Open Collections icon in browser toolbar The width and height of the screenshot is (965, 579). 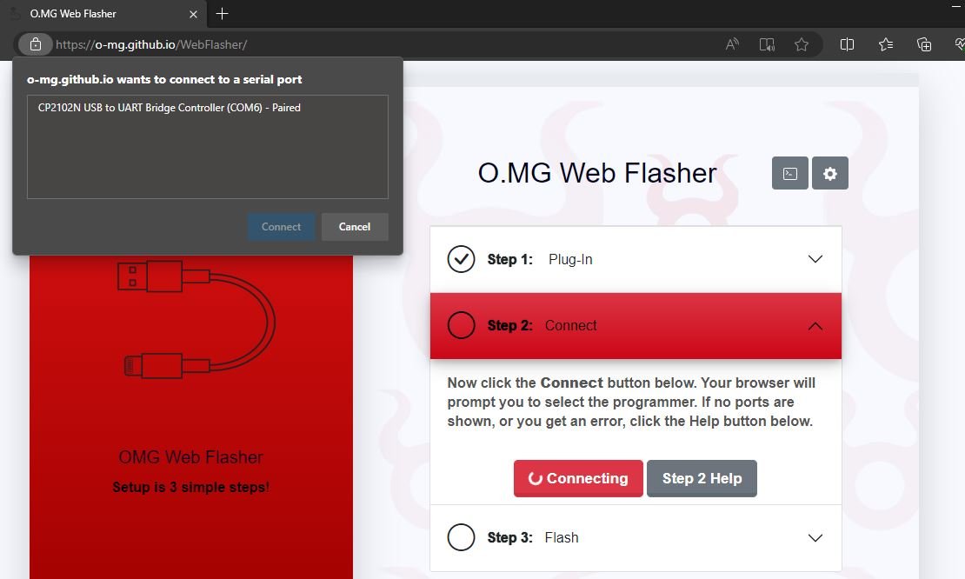click(x=924, y=44)
